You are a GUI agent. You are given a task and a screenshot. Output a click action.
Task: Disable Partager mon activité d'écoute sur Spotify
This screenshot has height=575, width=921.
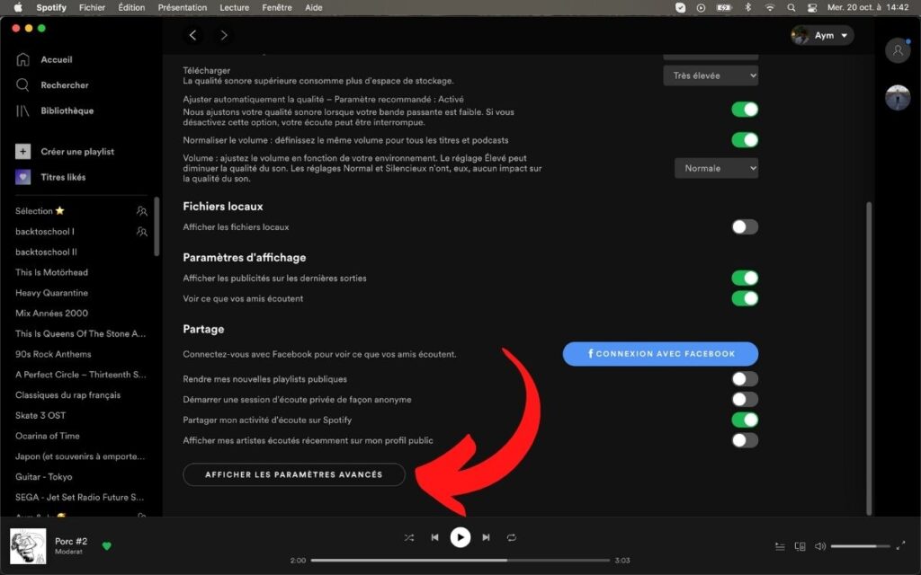pos(745,420)
